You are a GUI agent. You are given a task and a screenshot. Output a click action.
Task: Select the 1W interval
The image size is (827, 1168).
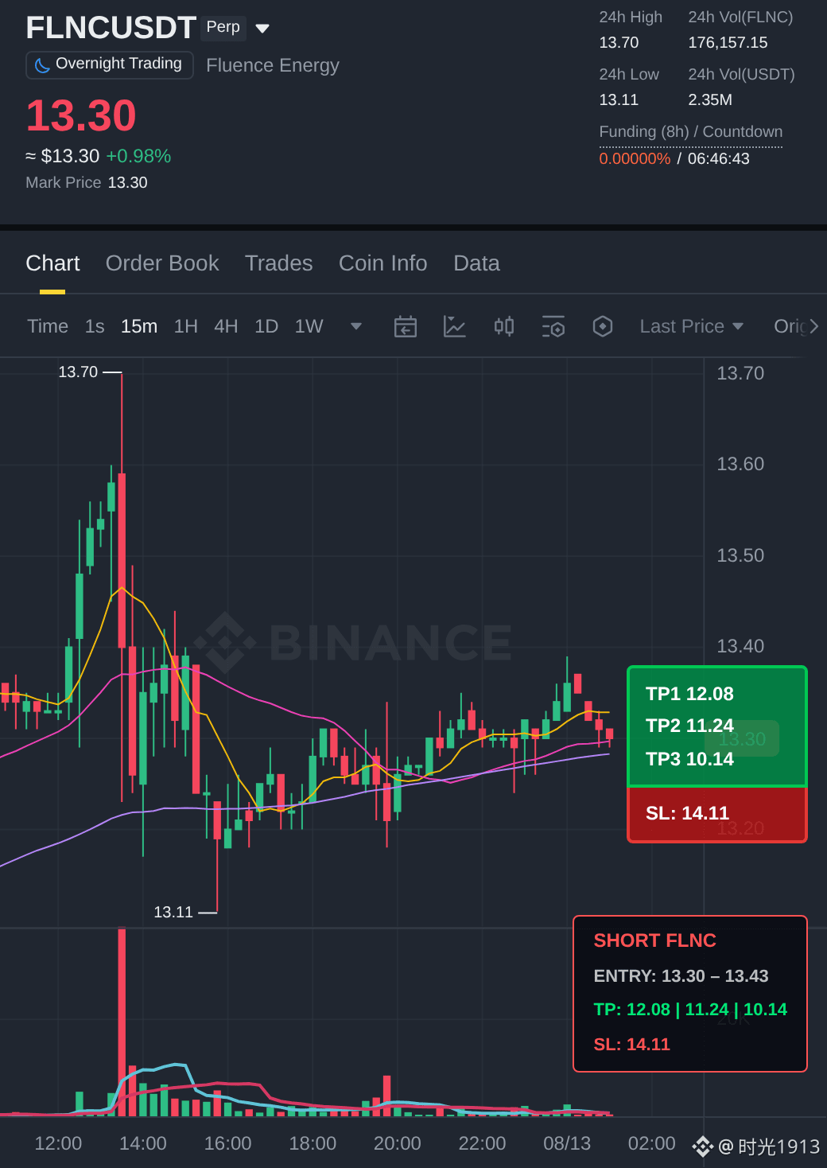309,326
